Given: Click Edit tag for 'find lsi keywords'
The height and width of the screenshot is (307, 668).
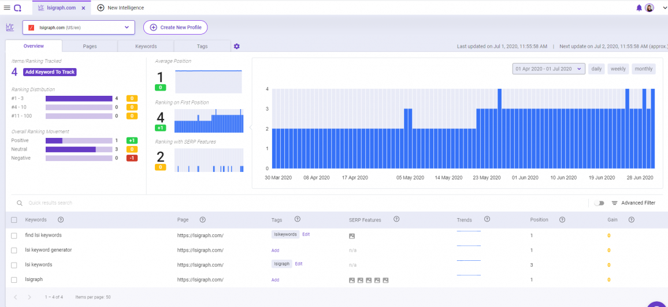Looking at the screenshot, I should [x=306, y=234].
